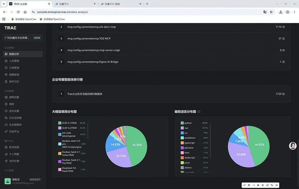Open a new browser tab with plus button

pyautogui.click(x=147, y=4)
